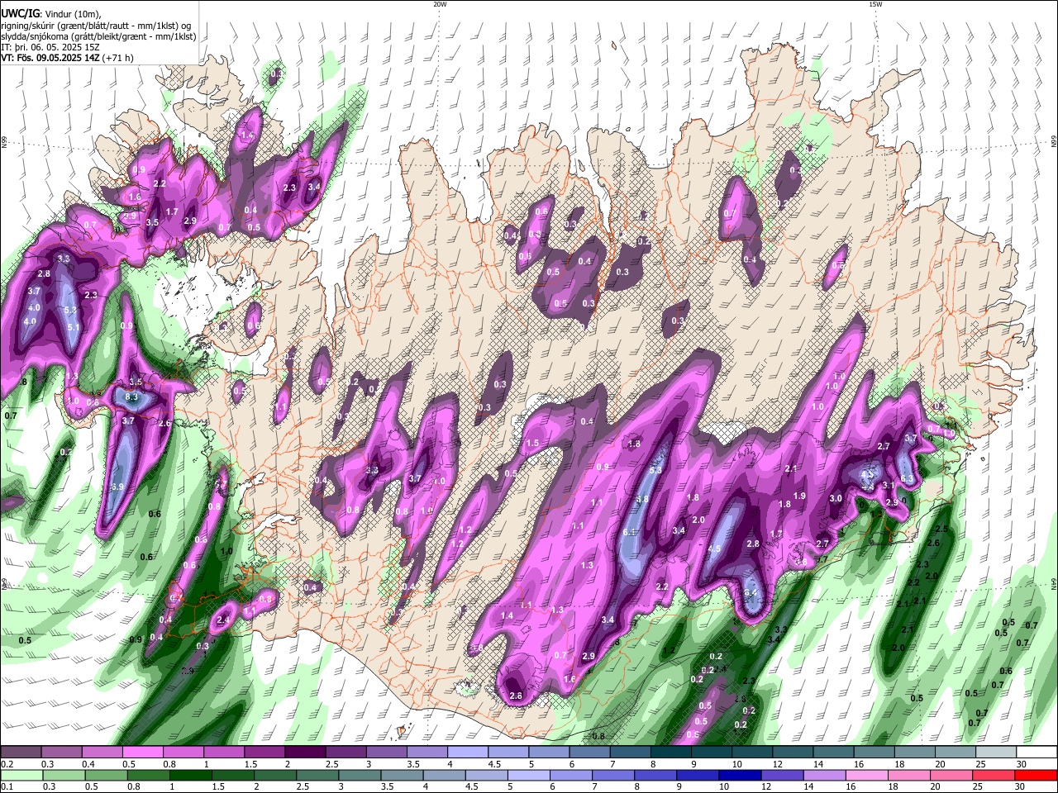The width and height of the screenshot is (1058, 793).
Task: Click the 'IT: þri. 06. 05. 2025 15Z' line
Action: [51, 47]
